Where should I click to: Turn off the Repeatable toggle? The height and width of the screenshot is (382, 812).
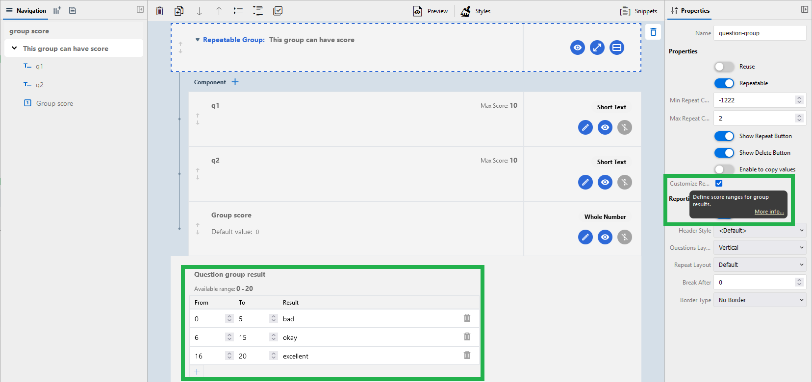coord(724,83)
